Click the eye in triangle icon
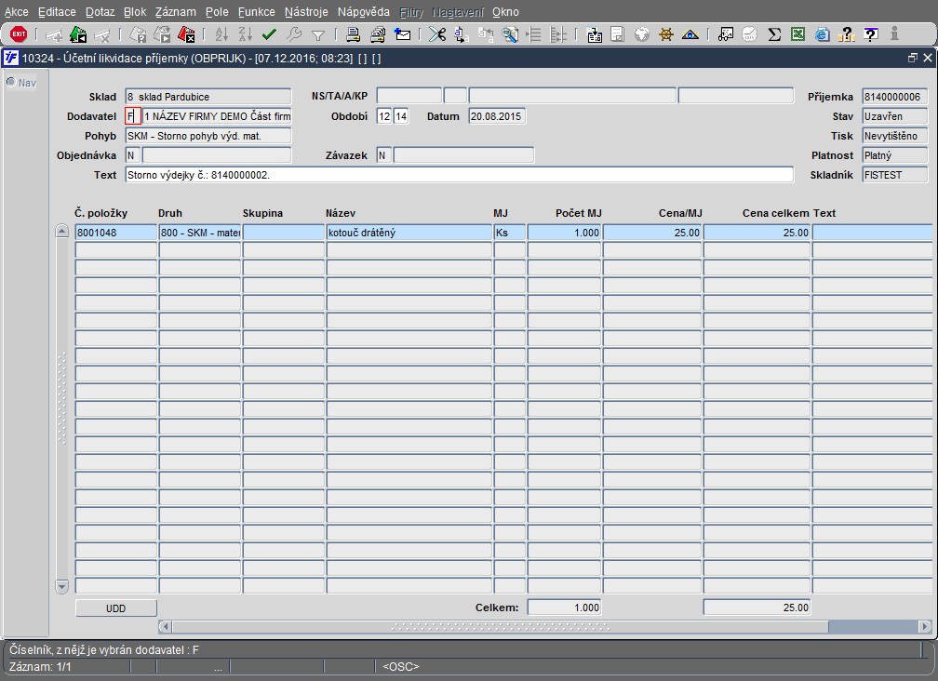Viewport: 938px width, 681px height. coord(690,34)
